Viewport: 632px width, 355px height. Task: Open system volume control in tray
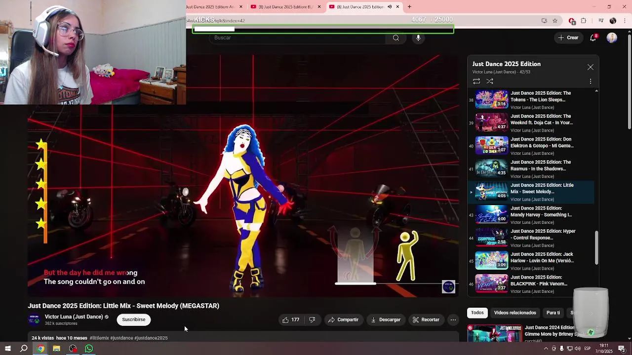click(578, 349)
